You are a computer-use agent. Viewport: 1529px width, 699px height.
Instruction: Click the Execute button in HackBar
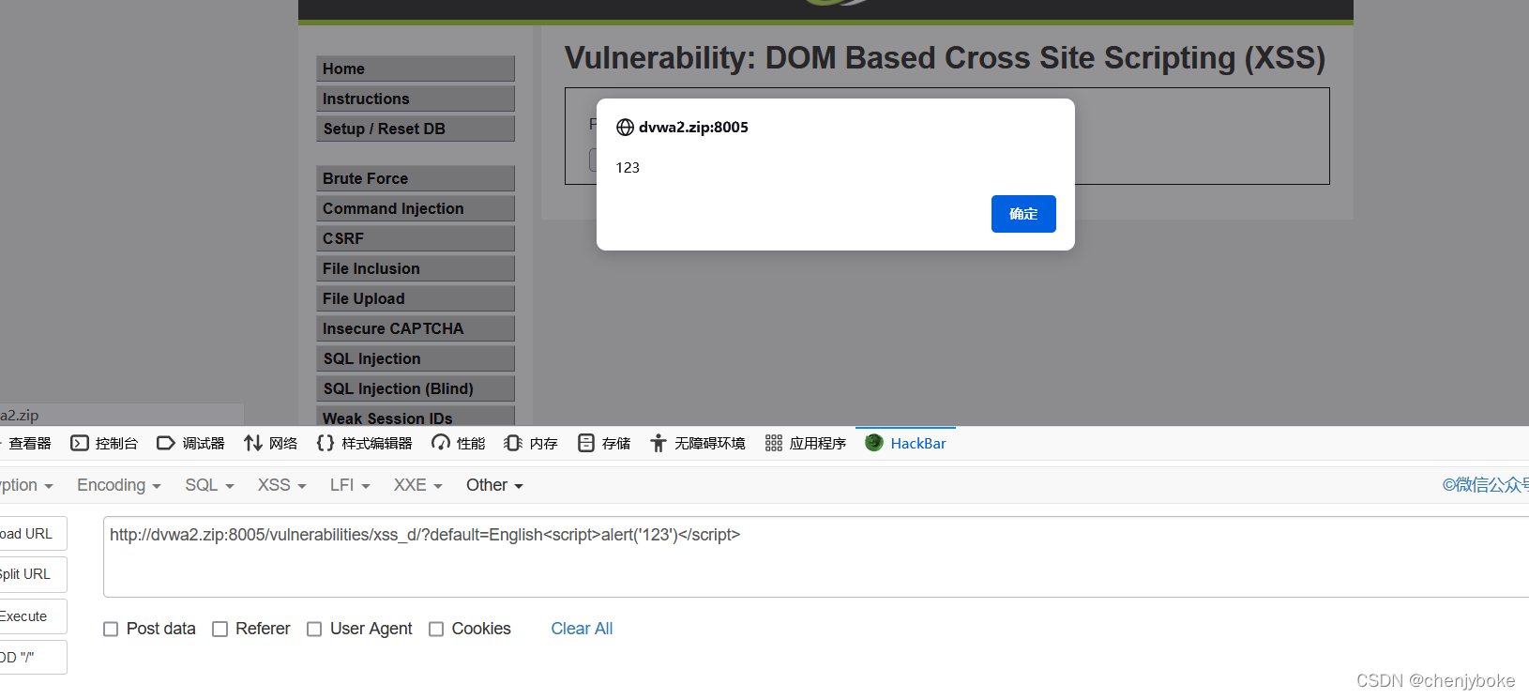click(x=33, y=616)
